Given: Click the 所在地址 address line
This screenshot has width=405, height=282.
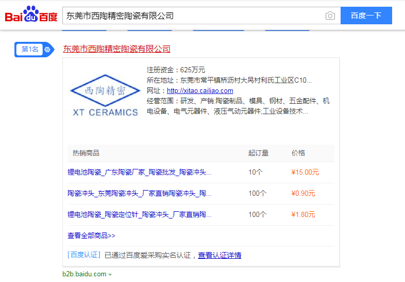Looking at the screenshot, I should pyautogui.click(x=229, y=80).
